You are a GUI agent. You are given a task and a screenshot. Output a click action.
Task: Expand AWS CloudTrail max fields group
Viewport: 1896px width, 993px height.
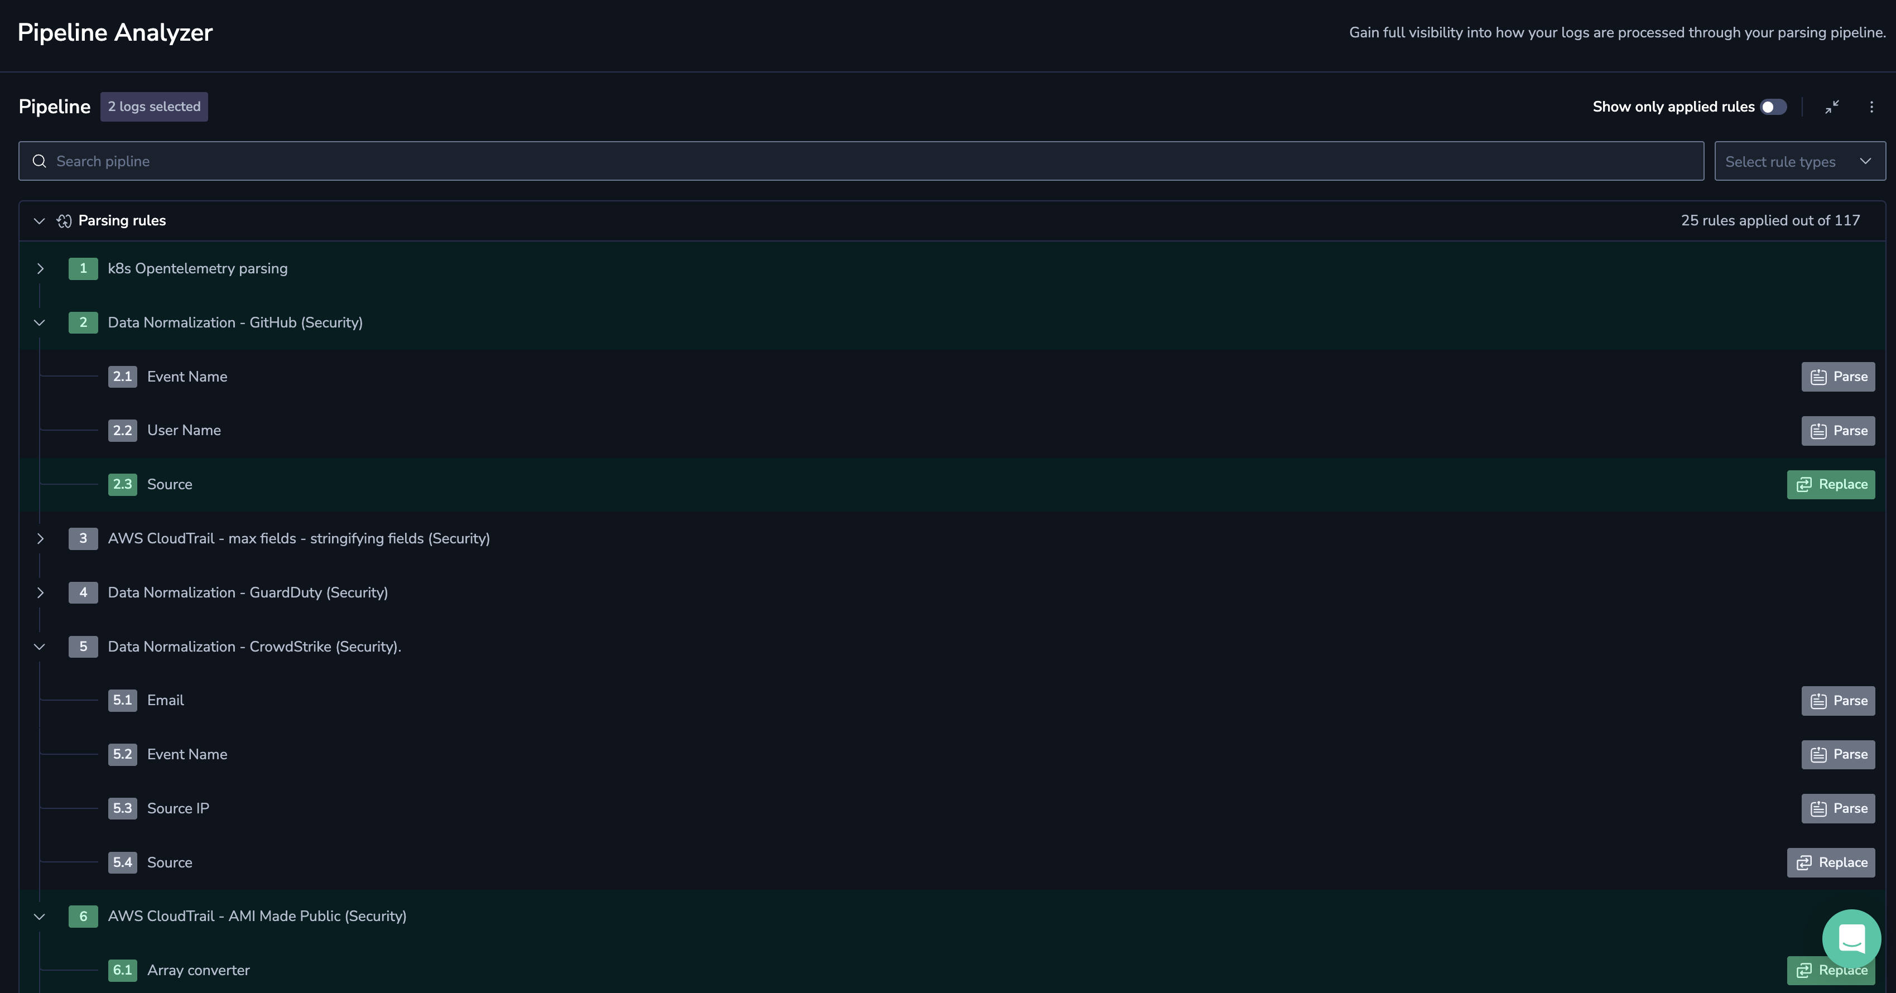(40, 539)
